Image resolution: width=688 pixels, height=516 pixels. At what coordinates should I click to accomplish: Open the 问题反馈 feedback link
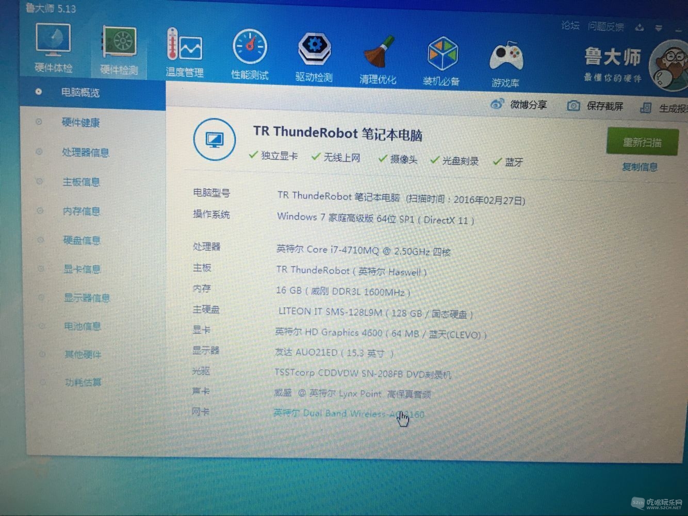click(x=606, y=26)
